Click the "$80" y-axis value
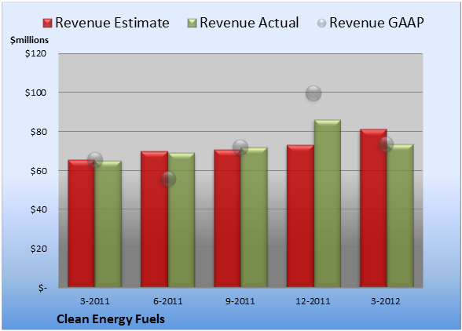 click(x=38, y=132)
